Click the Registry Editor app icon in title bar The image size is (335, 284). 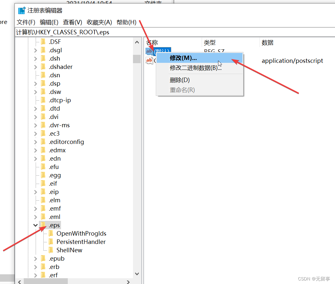pyautogui.click(x=22, y=11)
